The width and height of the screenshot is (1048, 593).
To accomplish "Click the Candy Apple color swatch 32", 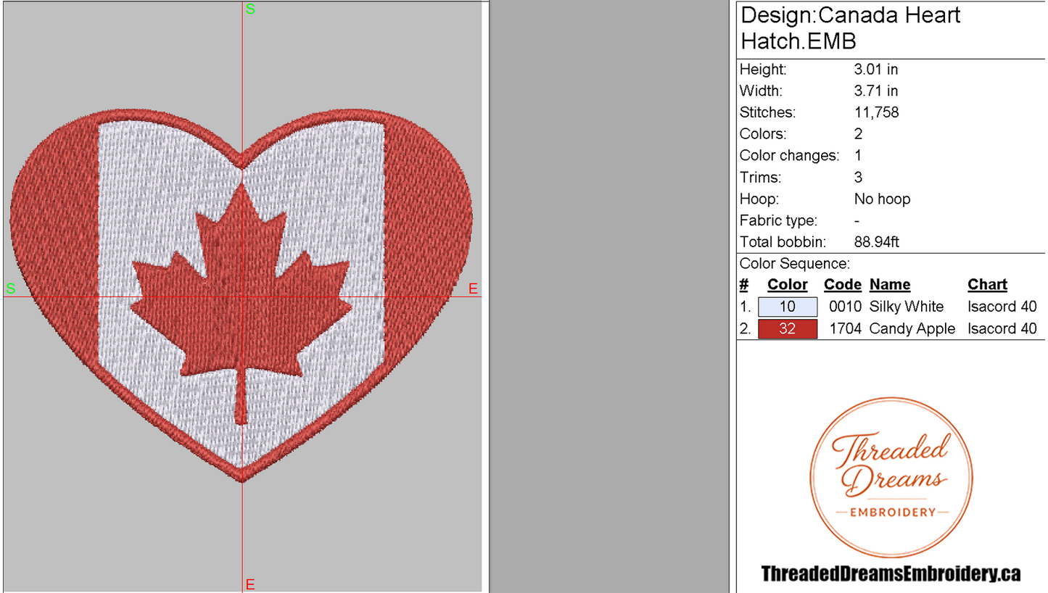I will (x=788, y=329).
